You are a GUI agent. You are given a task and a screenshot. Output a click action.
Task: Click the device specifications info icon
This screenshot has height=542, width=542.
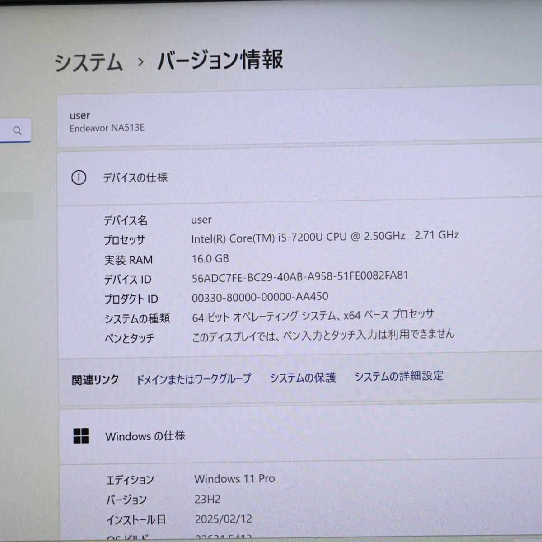79,178
